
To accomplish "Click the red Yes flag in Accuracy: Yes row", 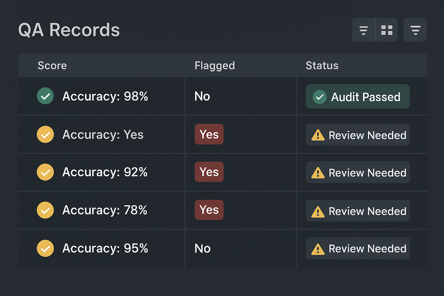I will click(209, 134).
